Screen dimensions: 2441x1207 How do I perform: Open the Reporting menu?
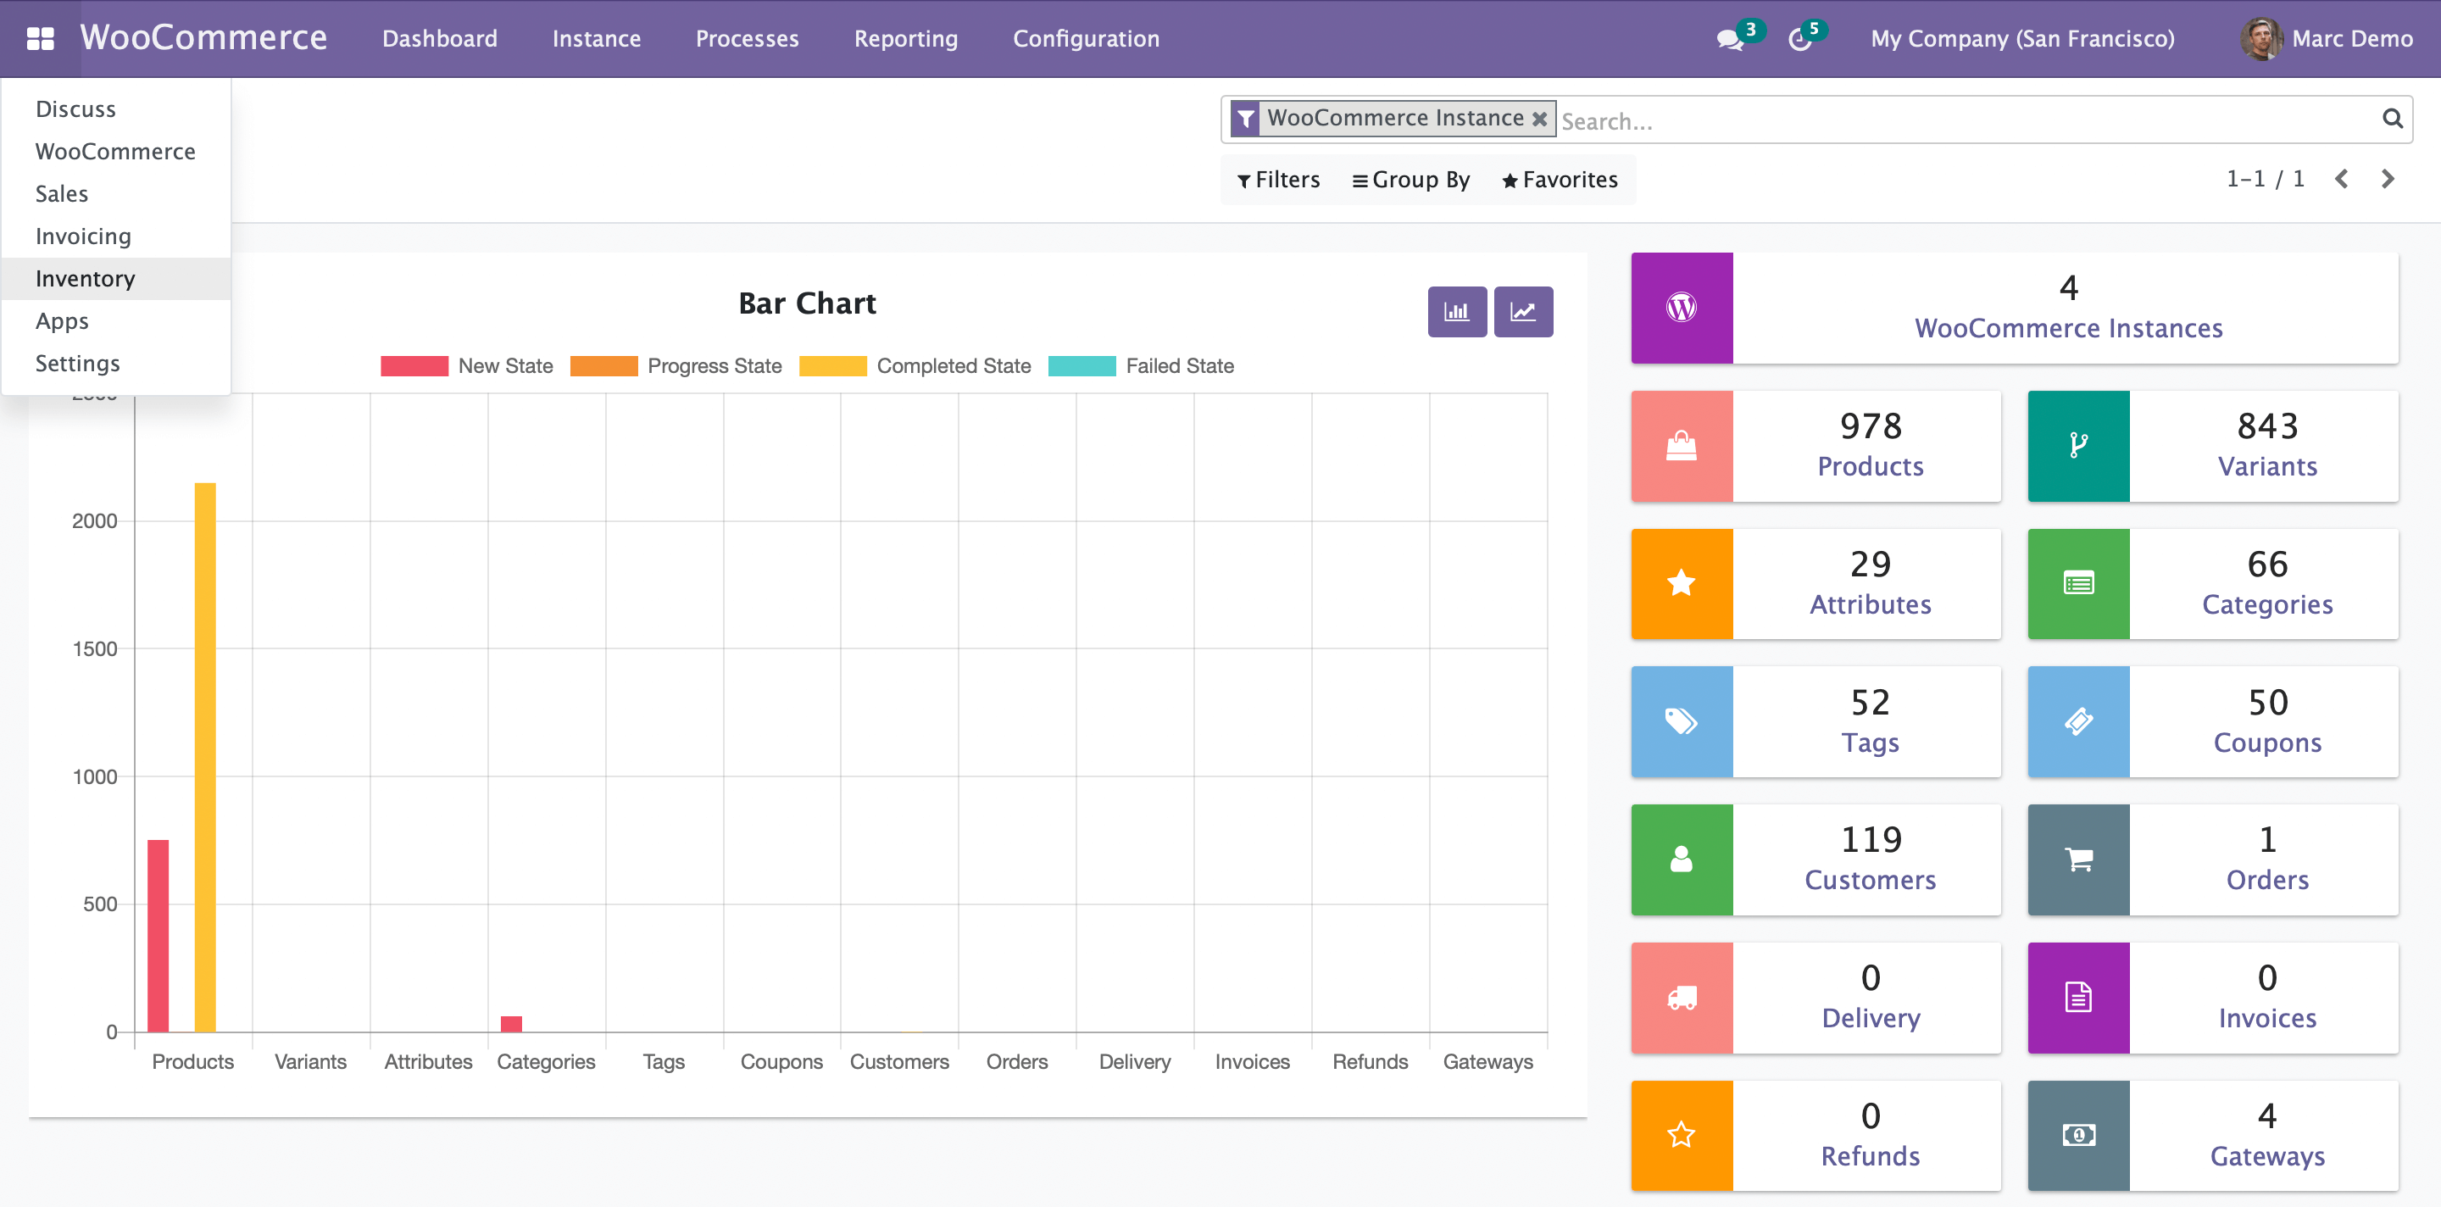coord(905,39)
